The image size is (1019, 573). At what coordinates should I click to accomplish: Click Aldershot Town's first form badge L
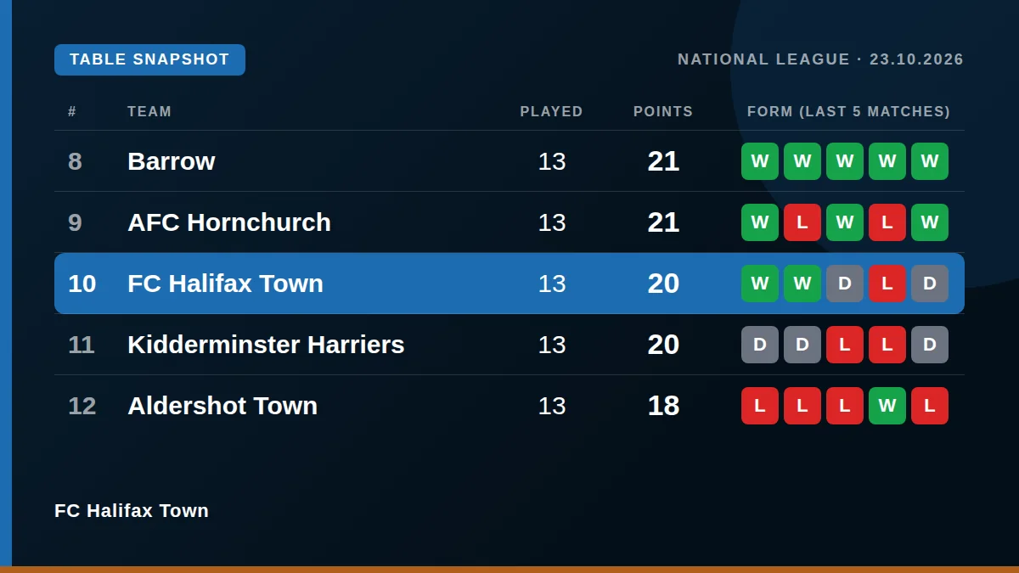coord(760,406)
